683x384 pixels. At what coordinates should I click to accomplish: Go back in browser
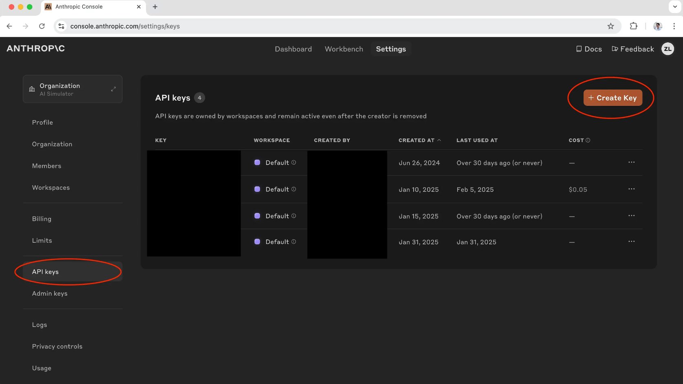(x=9, y=26)
